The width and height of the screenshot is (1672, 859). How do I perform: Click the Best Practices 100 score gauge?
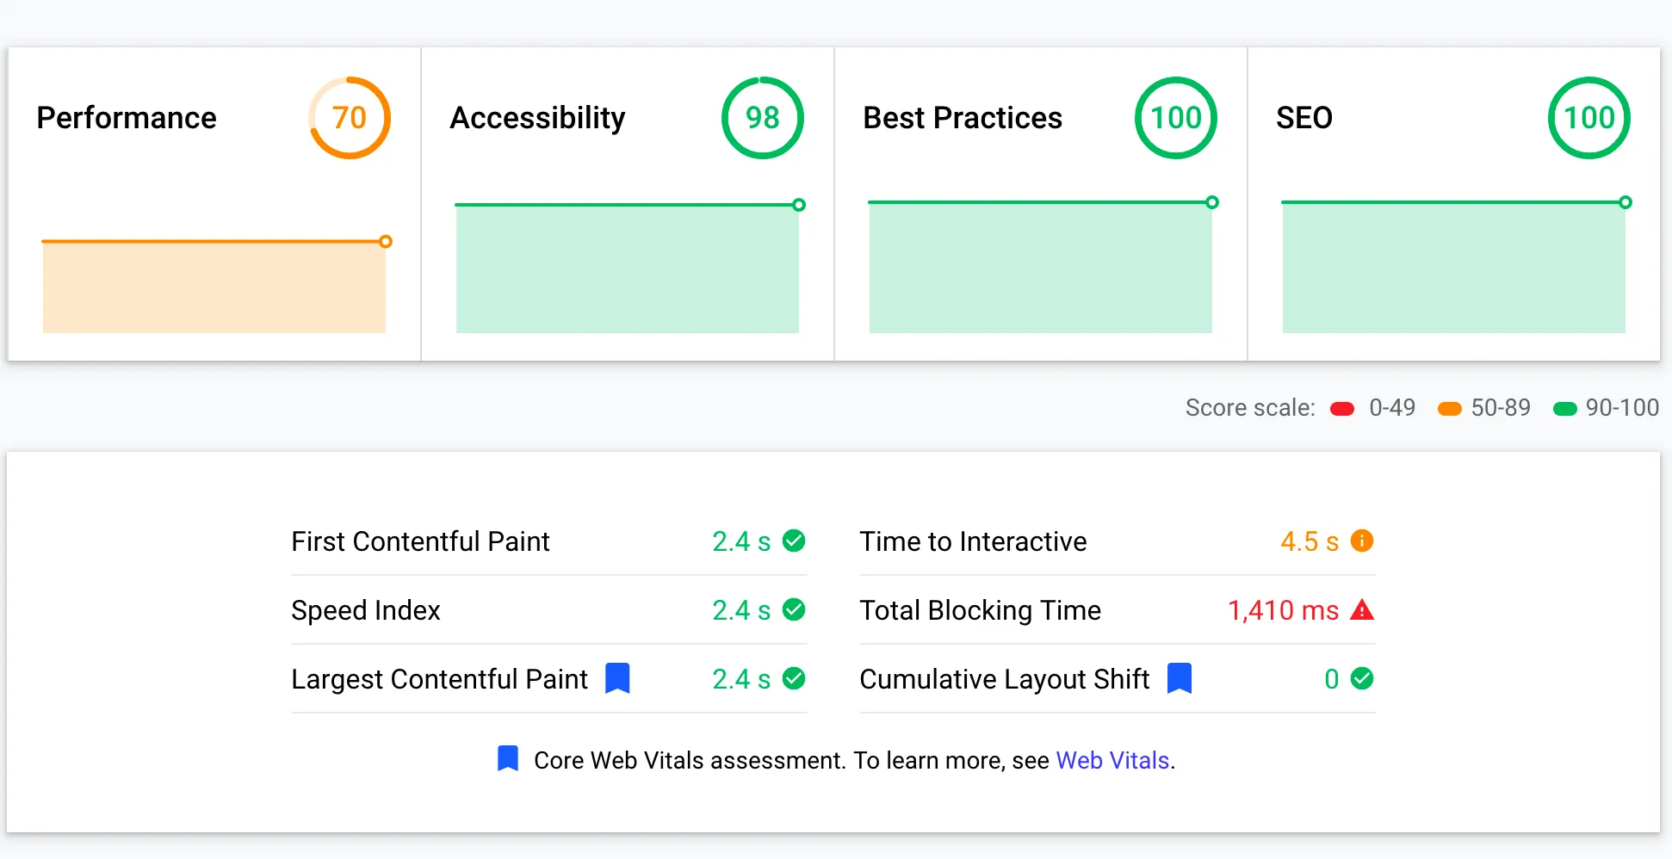pos(1175,118)
